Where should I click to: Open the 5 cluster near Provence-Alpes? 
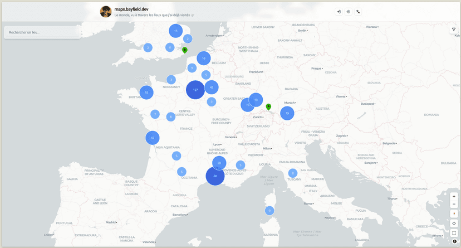(240, 165)
